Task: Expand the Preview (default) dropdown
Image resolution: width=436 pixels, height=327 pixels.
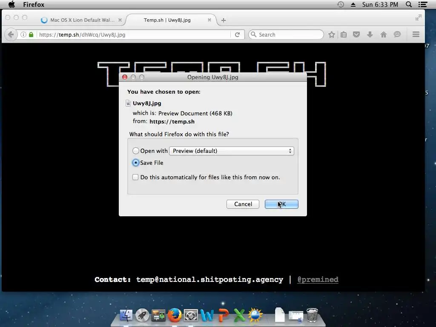Action: tap(232, 151)
